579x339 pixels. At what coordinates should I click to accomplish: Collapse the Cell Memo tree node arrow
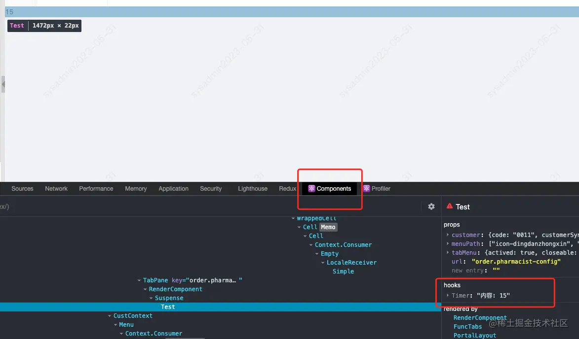click(299, 227)
